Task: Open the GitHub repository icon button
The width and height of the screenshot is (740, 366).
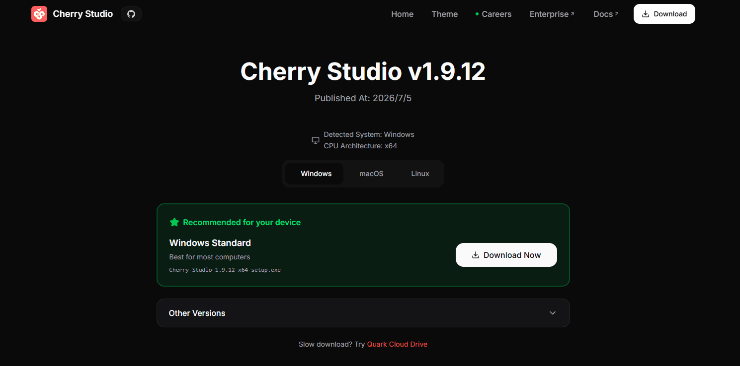Action: pos(131,14)
